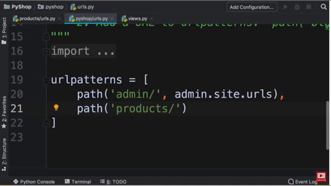
Task: Show intention actions via the lightbulb
Action: (x=56, y=107)
